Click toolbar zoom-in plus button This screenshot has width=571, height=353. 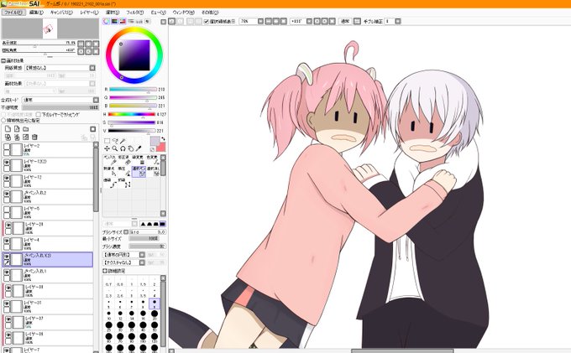coord(276,22)
